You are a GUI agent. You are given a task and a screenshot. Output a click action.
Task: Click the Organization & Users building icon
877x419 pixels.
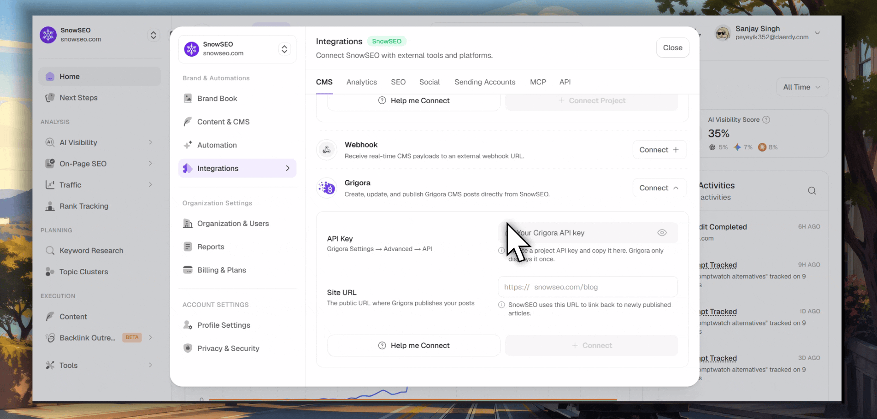(188, 224)
